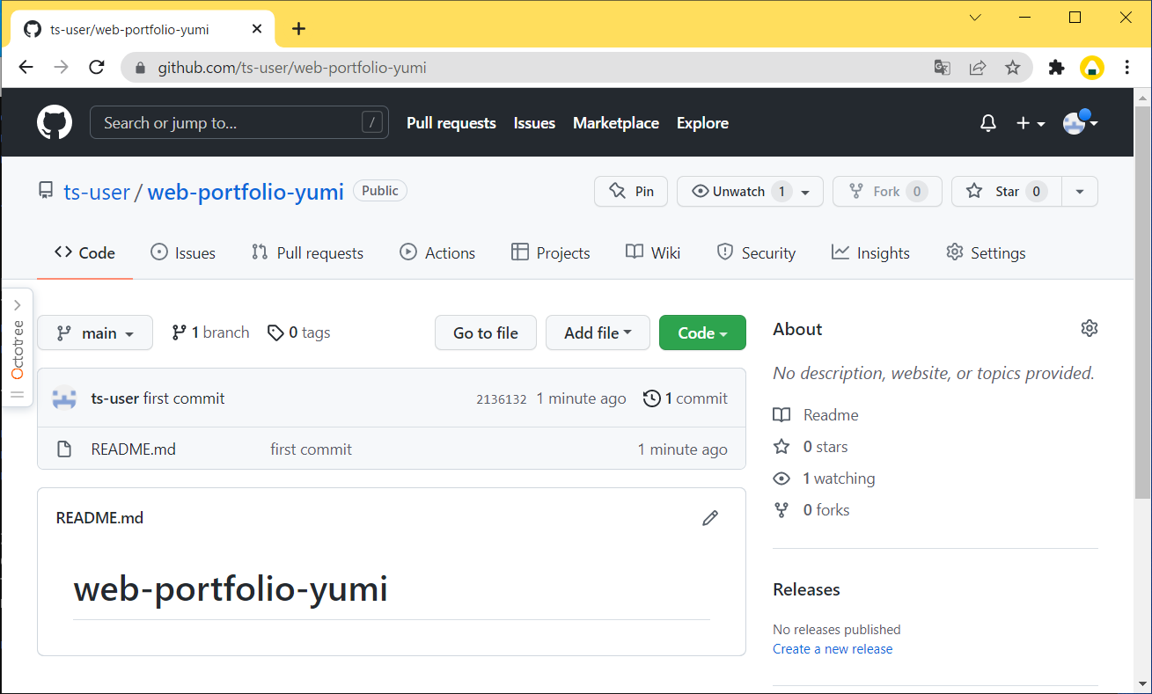The height and width of the screenshot is (694, 1152).
Task: Share this page icon in address bar
Action: (978, 68)
